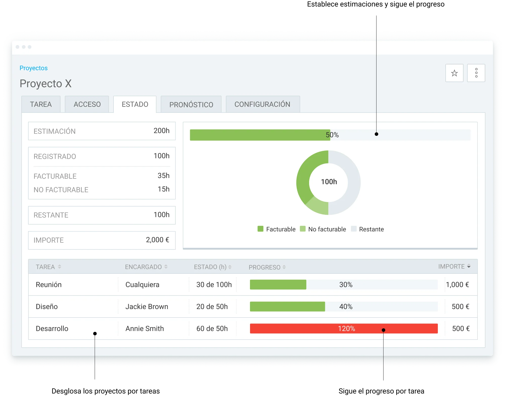This screenshot has height=396, width=505.
Task: Select the Desarrollo task row
Action: [x=253, y=329]
